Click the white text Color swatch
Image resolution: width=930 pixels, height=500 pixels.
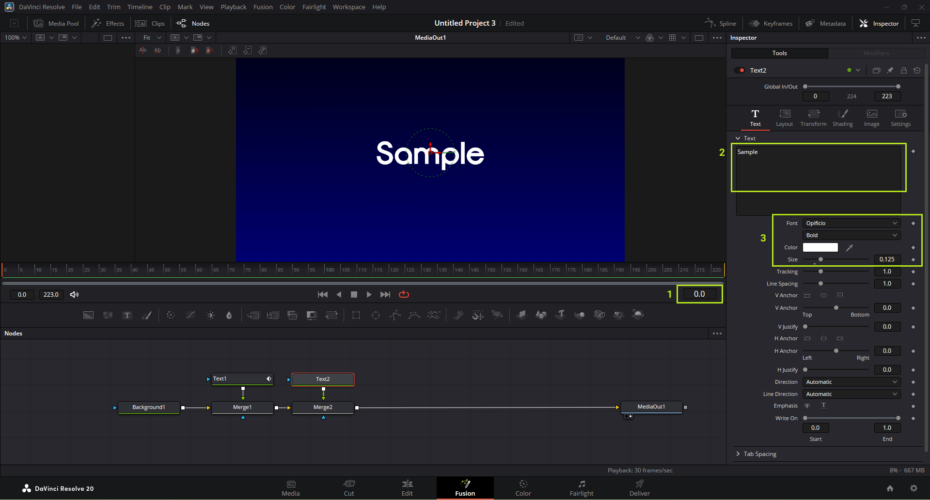click(x=820, y=247)
